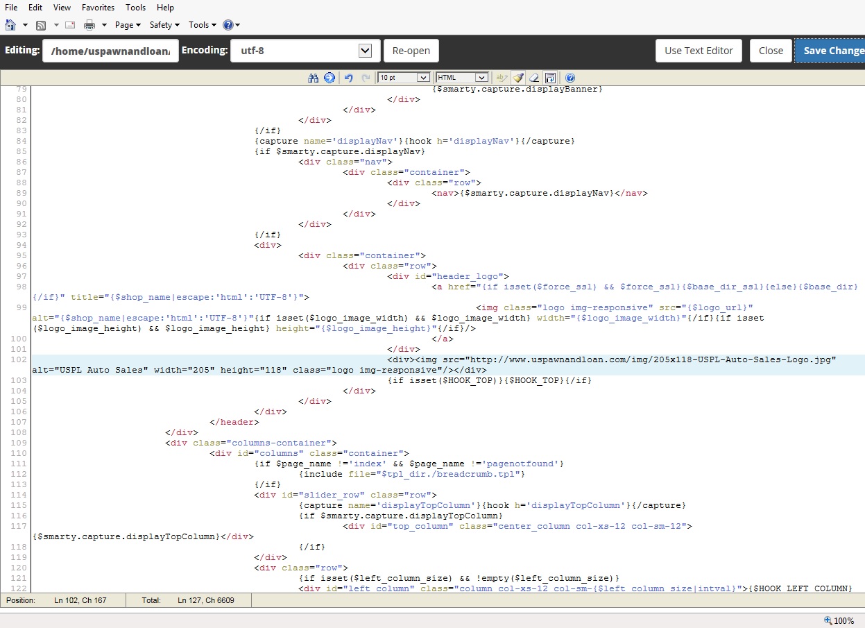Click Use Text Editor button
Screen dimensions: 865x628
pyautogui.click(x=699, y=51)
